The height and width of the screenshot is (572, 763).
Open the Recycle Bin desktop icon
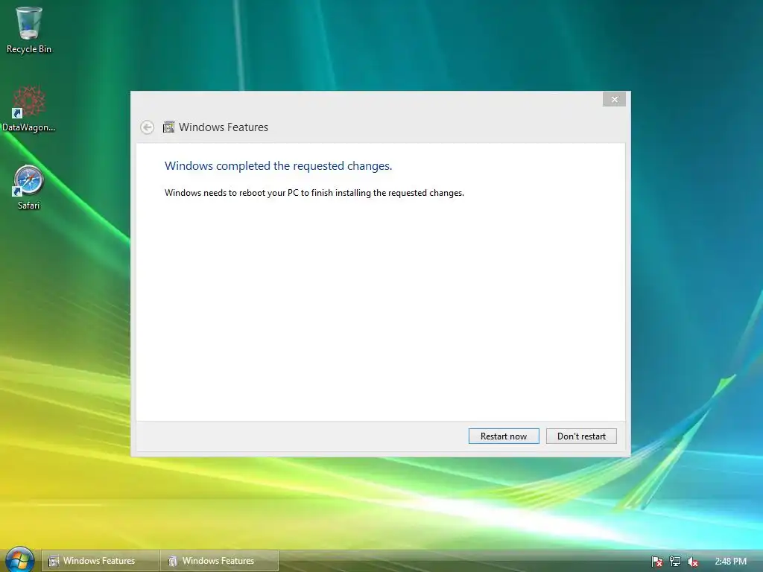(x=29, y=30)
